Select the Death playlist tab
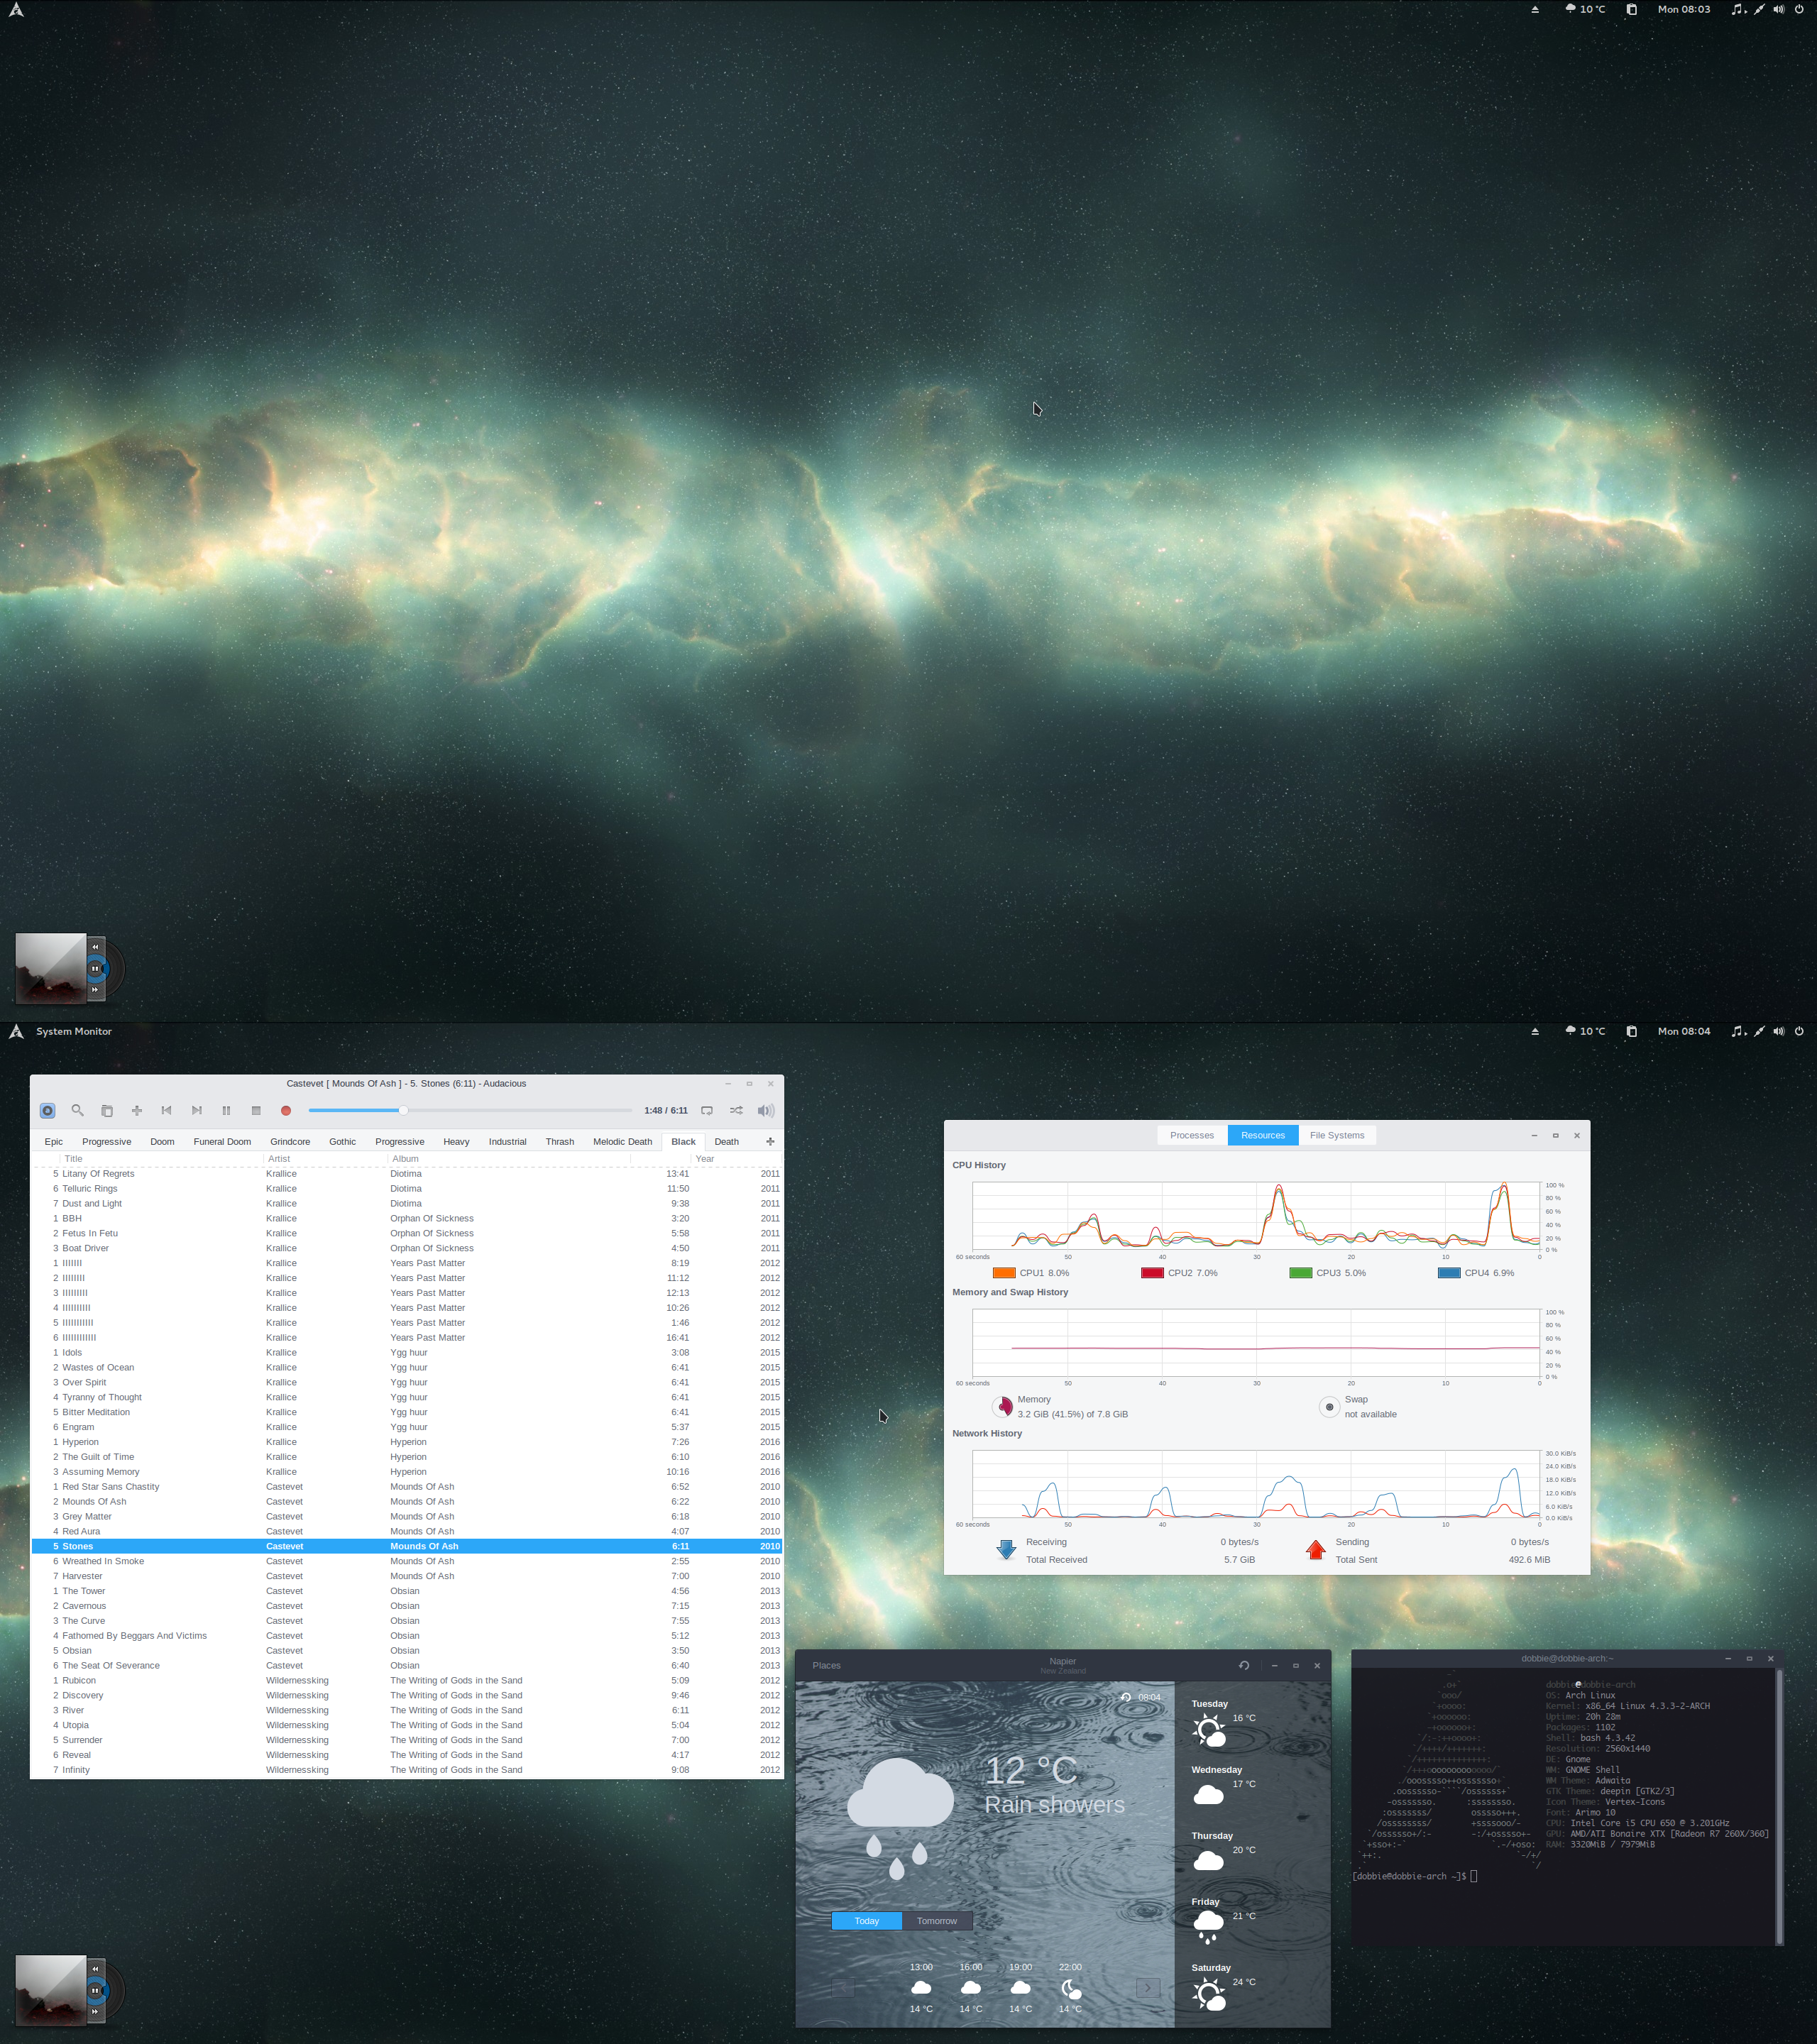Viewport: 1817px width, 2044px height. point(727,1141)
